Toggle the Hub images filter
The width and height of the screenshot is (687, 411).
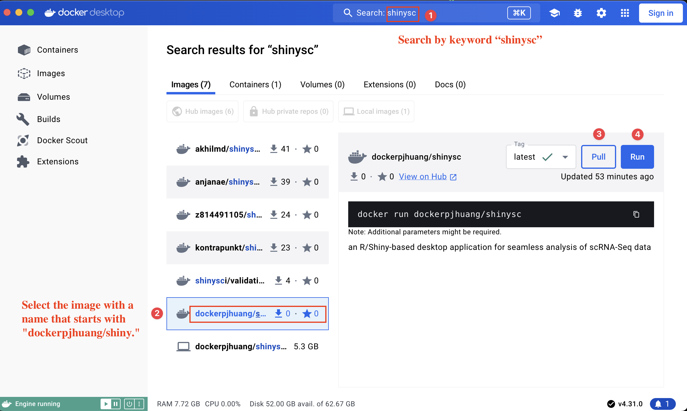(202, 111)
